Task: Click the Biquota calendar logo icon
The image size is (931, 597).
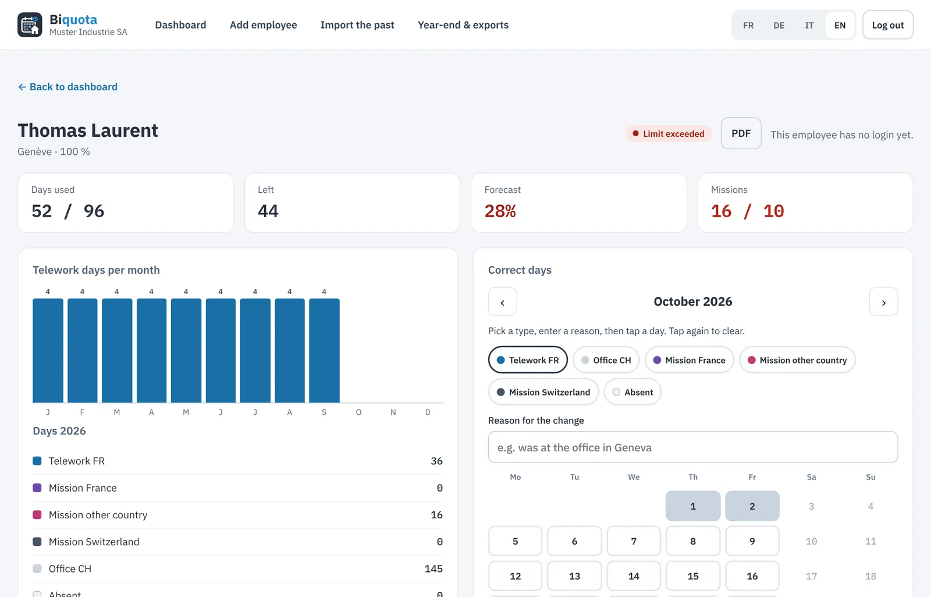Action: tap(30, 25)
